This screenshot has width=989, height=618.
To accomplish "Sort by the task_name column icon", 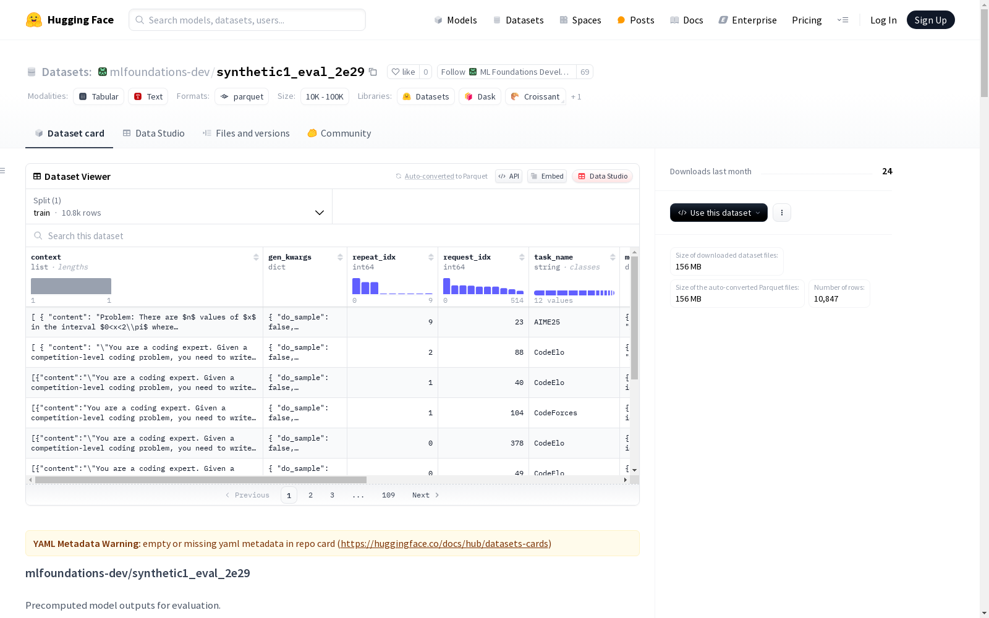I will [613, 257].
